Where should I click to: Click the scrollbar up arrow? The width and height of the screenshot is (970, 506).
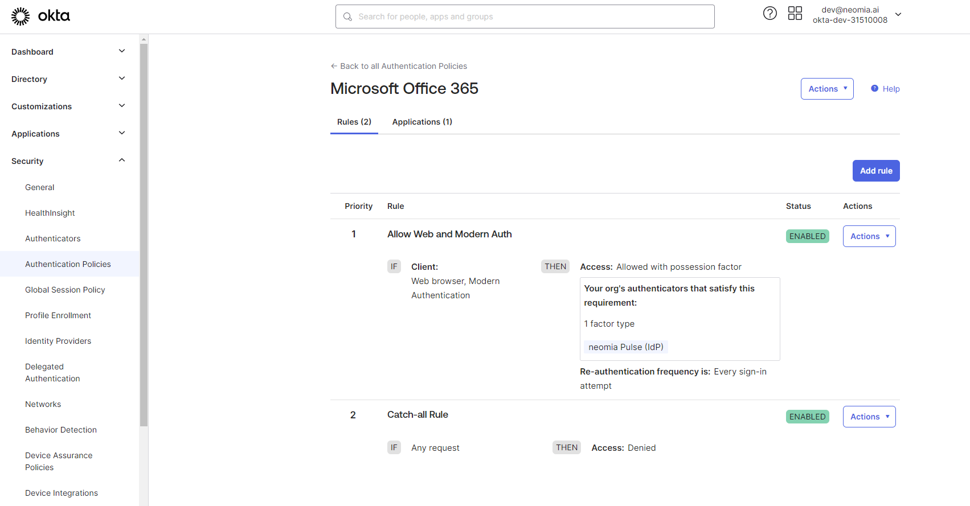(144, 39)
